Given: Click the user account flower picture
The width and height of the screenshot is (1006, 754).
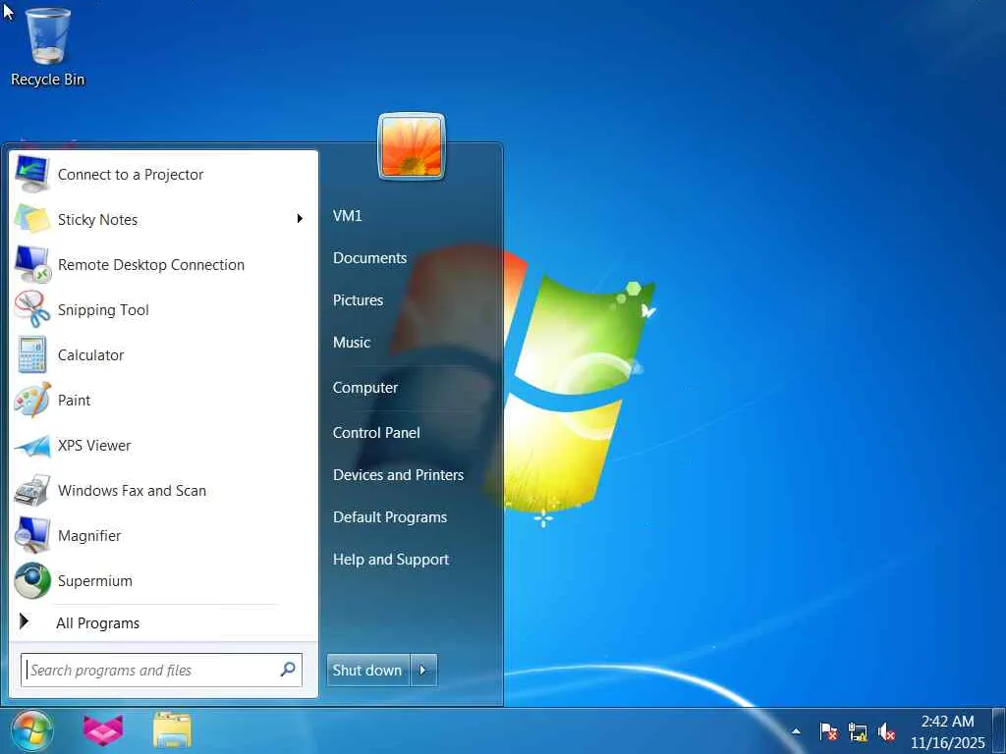Looking at the screenshot, I should pyautogui.click(x=412, y=147).
